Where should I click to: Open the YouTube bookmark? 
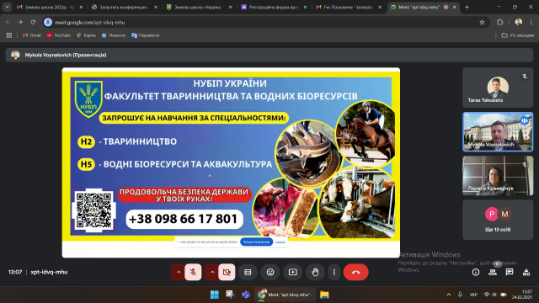[x=58, y=35]
